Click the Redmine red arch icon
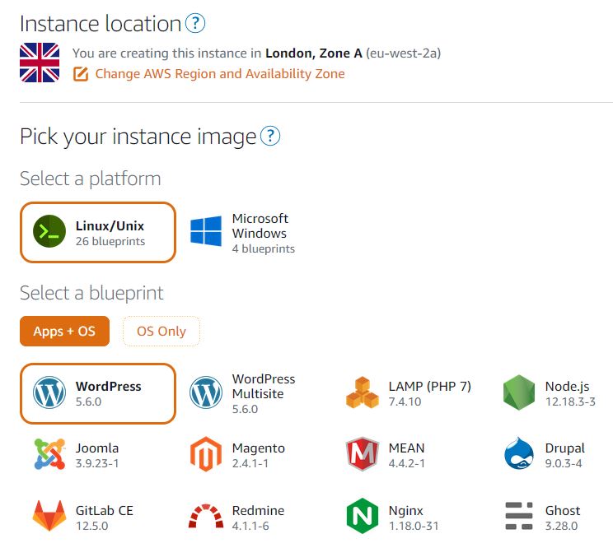The height and width of the screenshot is (557, 613). (206, 516)
